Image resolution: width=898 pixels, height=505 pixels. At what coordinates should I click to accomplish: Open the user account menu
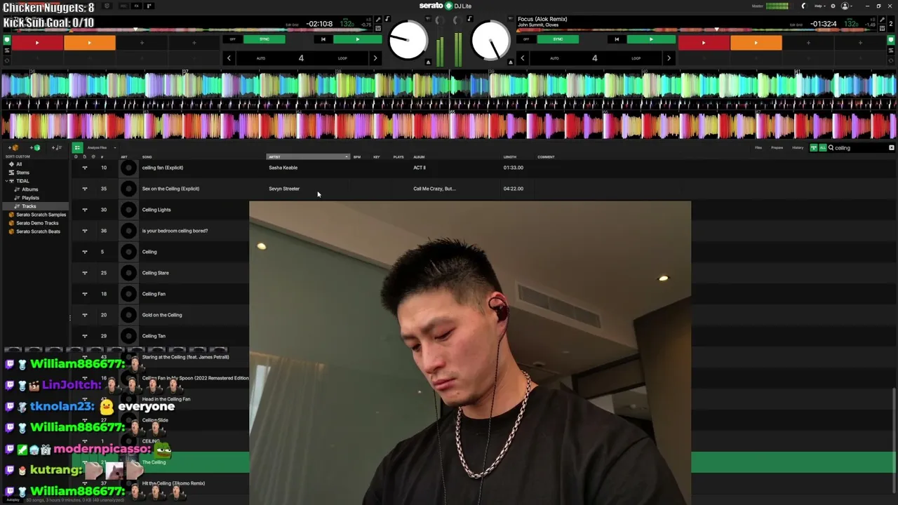tap(845, 6)
